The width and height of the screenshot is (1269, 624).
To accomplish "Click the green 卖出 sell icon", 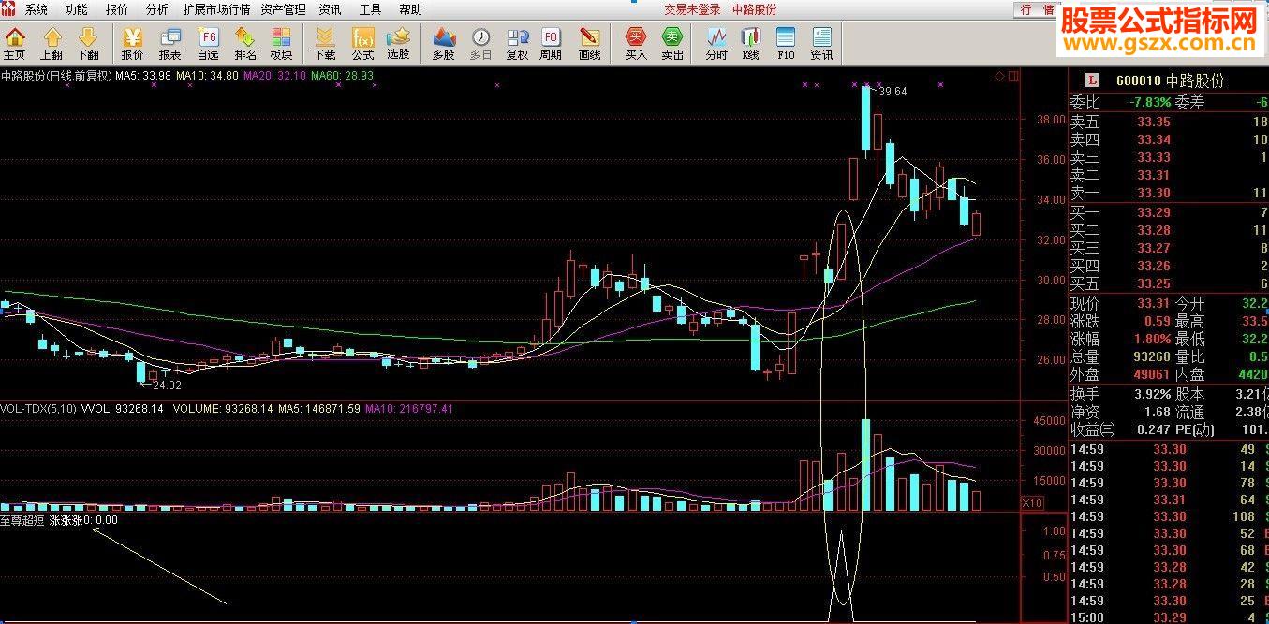I will 672,43.
